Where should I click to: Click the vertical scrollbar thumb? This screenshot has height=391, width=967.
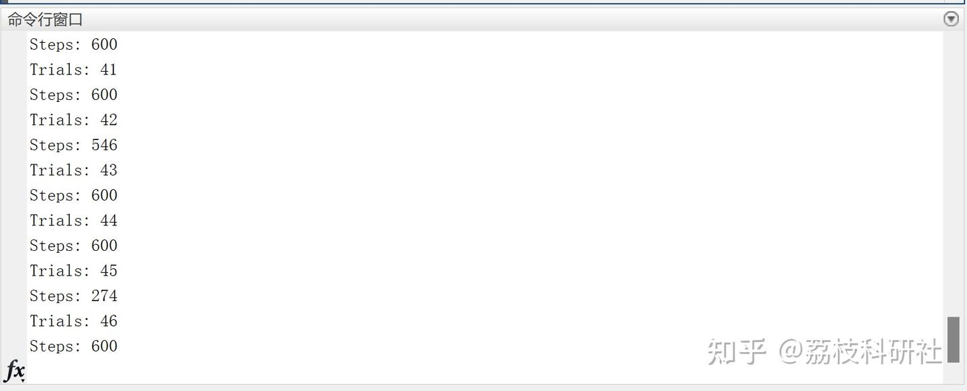point(953,339)
